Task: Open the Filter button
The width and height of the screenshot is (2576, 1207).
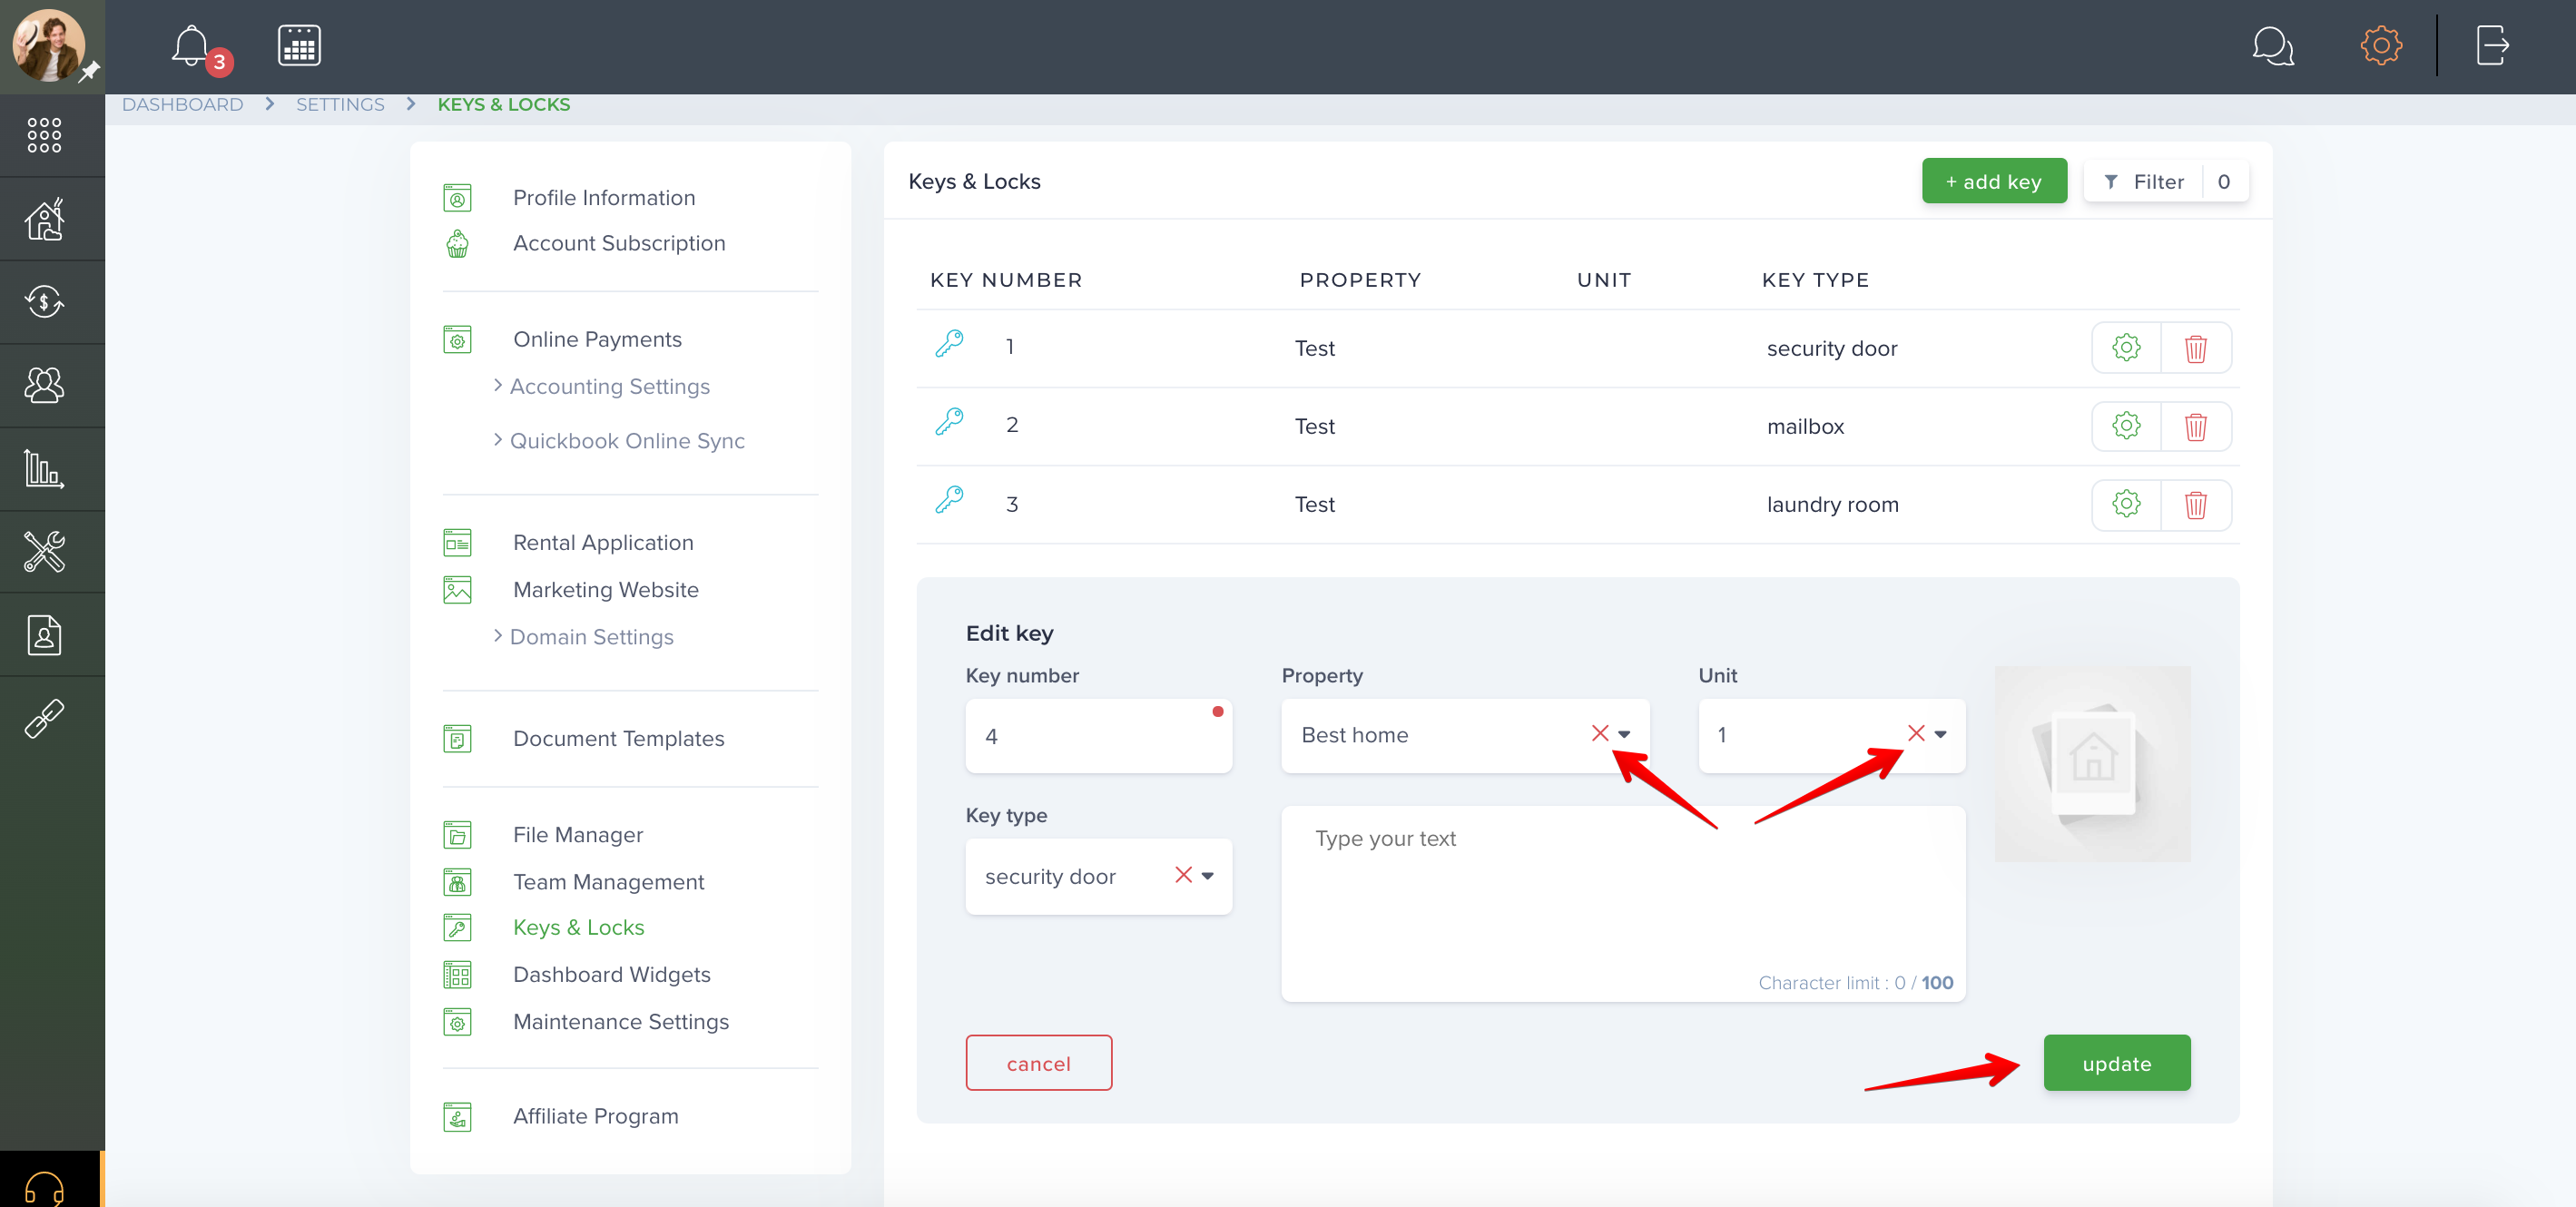Action: 2166,181
